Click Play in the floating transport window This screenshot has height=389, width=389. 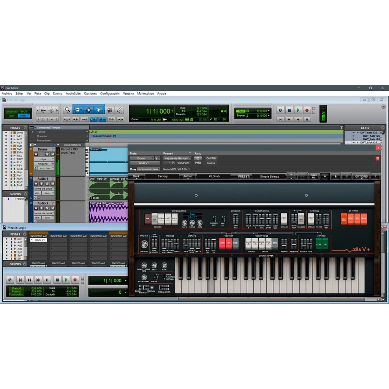coord(66,280)
